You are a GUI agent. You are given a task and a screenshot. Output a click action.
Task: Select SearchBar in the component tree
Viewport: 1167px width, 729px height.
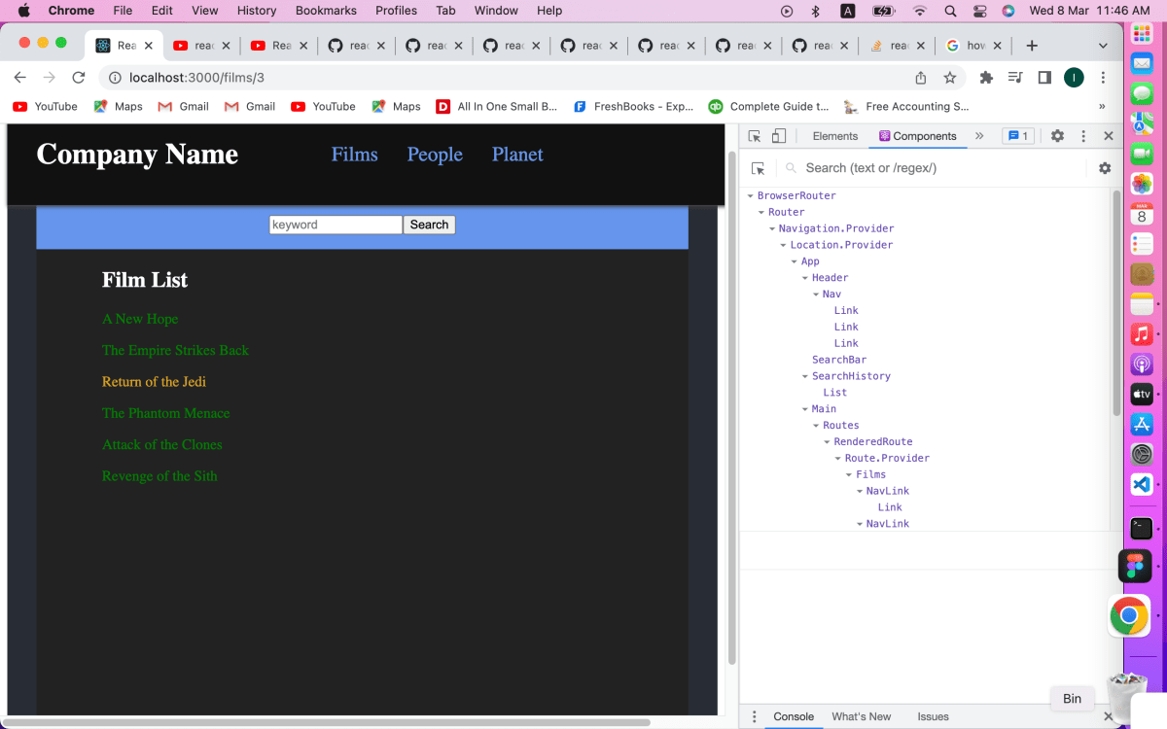tap(838, 360)
